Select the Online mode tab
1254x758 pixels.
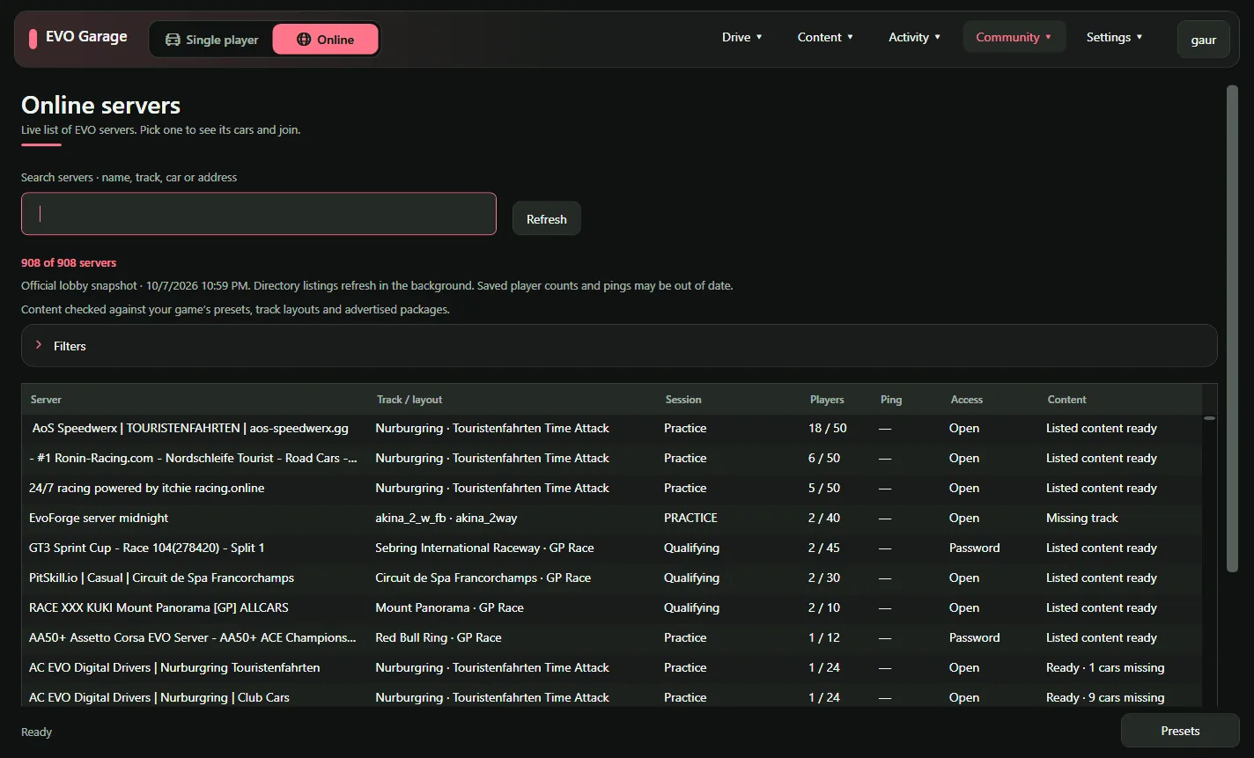tap(325, 40)
